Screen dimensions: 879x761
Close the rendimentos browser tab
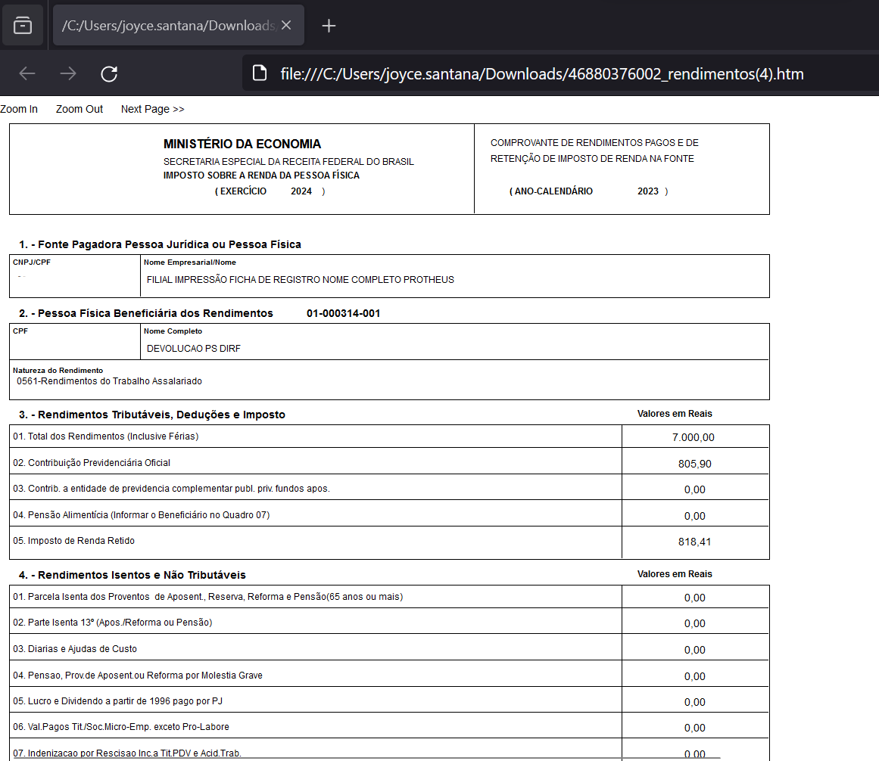(x=285, y=25)
